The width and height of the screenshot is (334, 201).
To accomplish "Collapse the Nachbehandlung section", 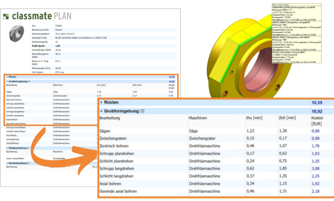I will [x=7, y=163].
